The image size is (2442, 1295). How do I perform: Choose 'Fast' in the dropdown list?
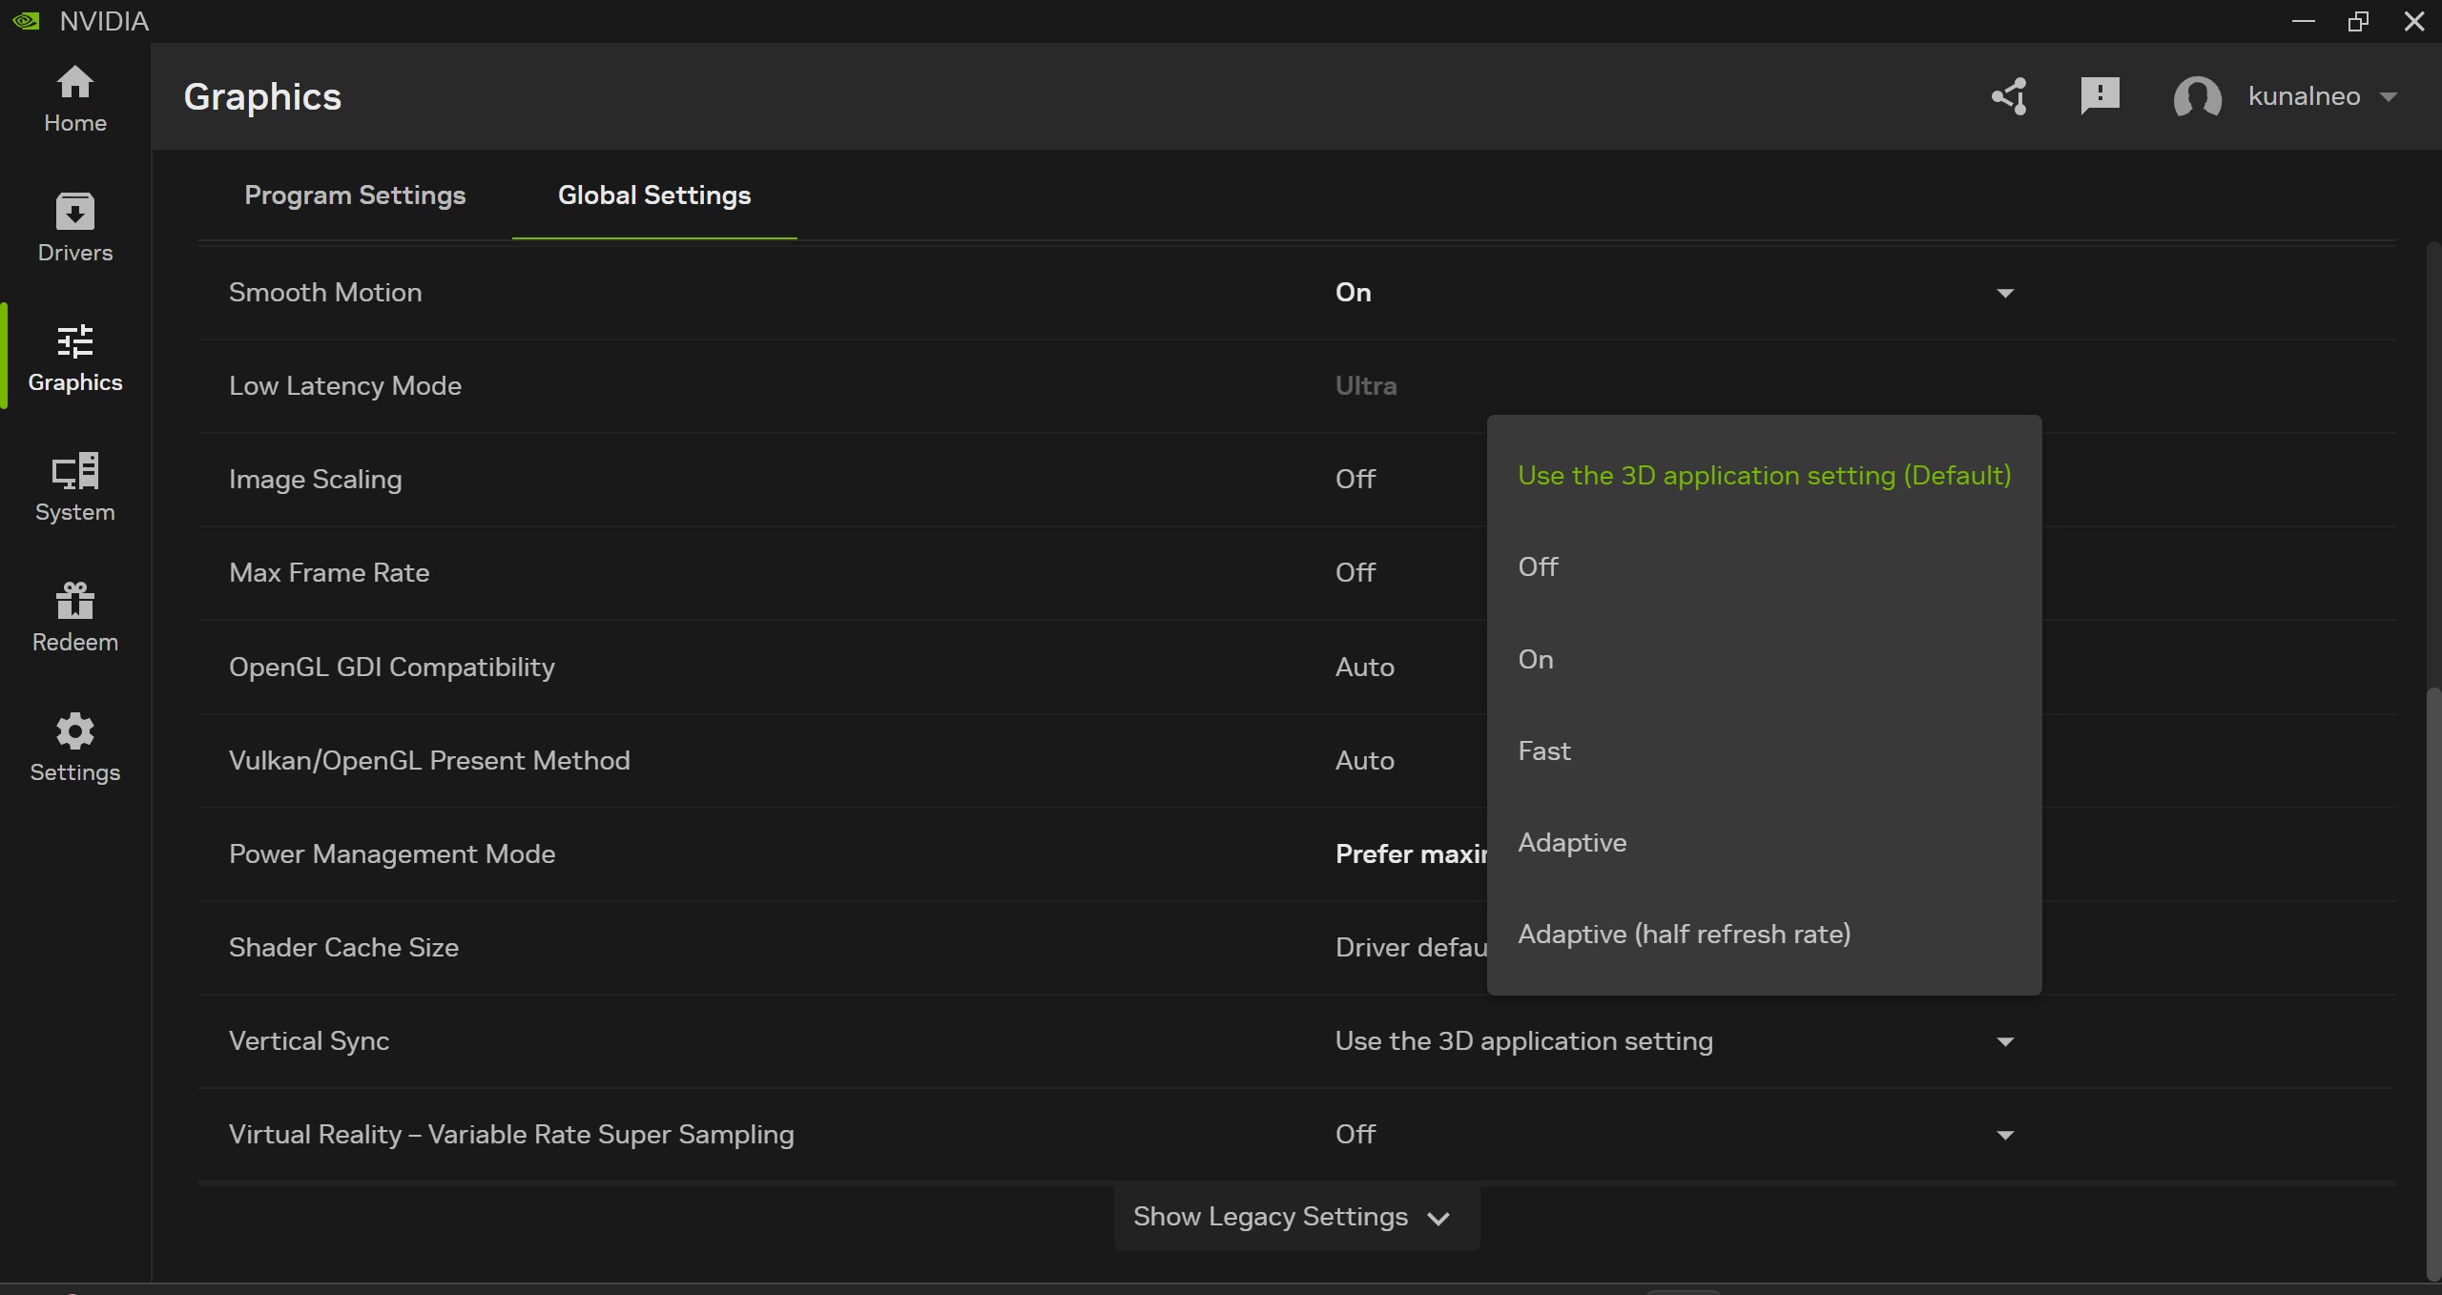coord(1543,751)
